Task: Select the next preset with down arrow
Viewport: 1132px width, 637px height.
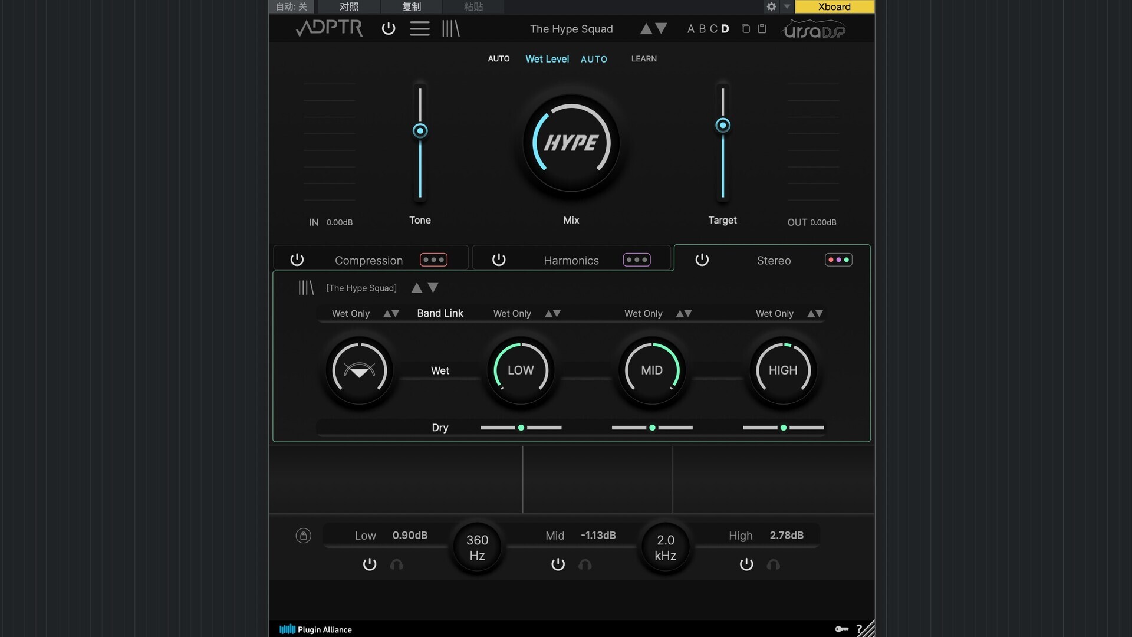Action: coord(662,28)
